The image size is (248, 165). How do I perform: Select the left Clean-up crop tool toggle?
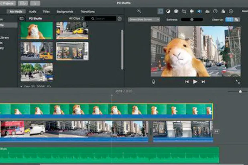point(229,19)
